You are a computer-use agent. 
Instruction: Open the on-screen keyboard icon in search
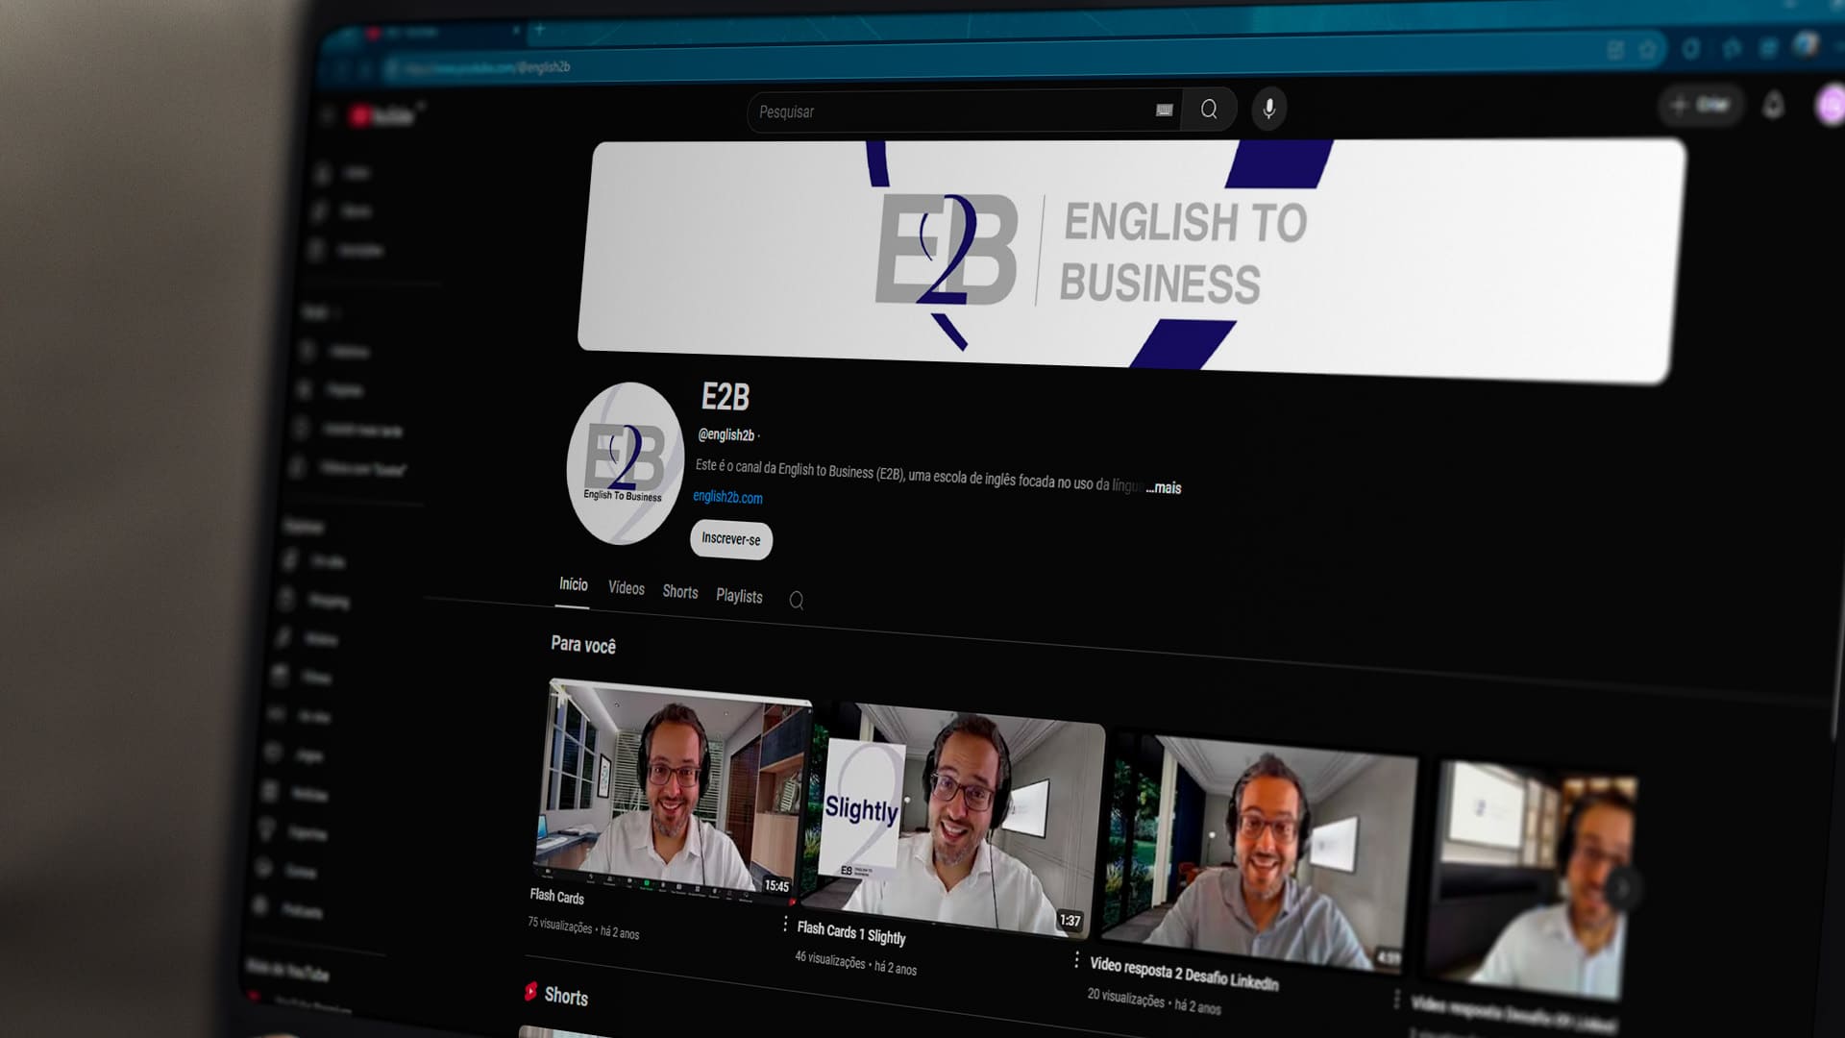coord(1164,111)
